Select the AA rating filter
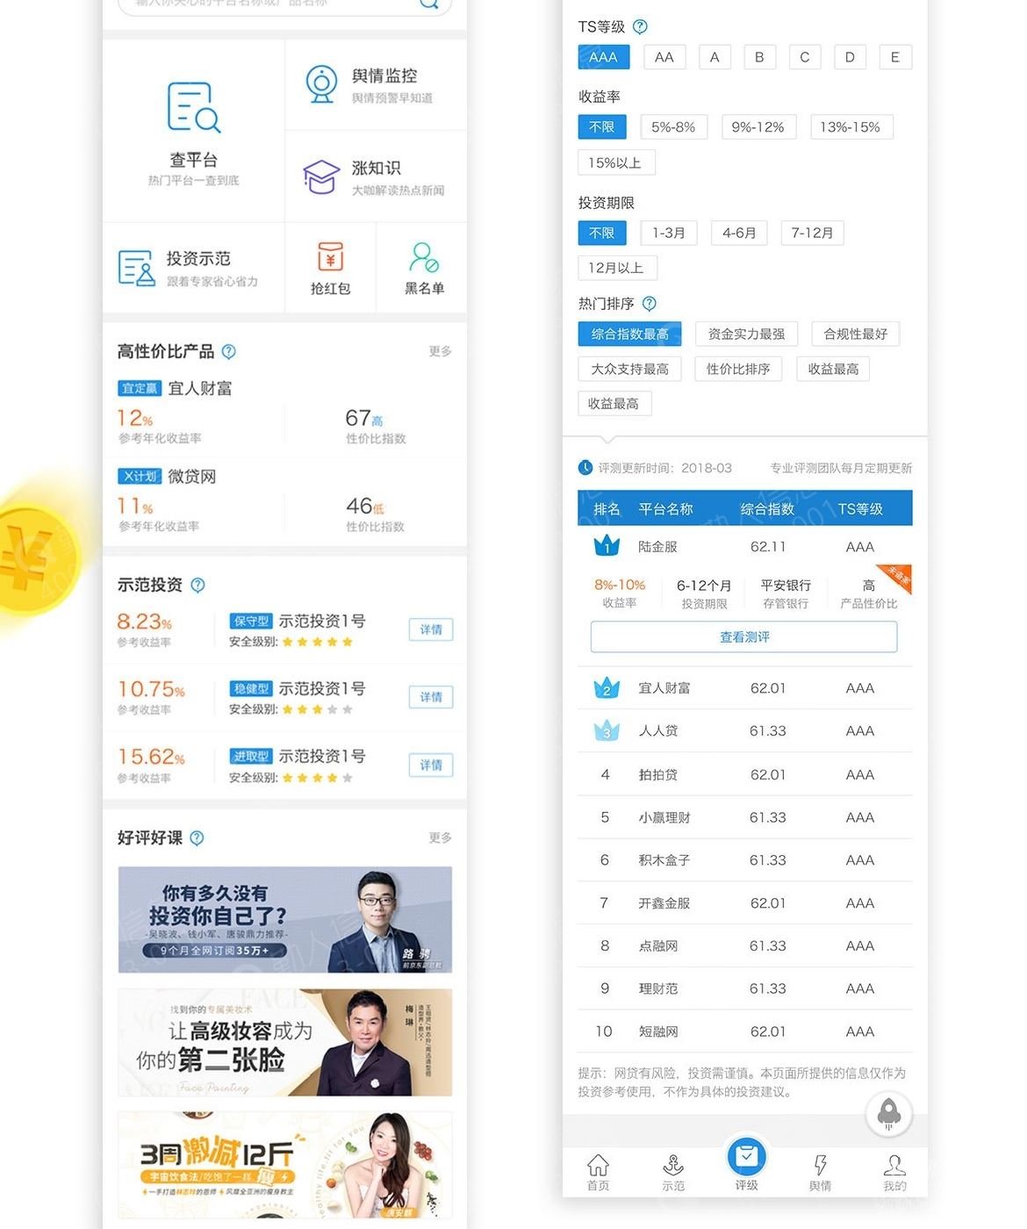Viewport: 1027px width, 1229px height. [664, 57]
